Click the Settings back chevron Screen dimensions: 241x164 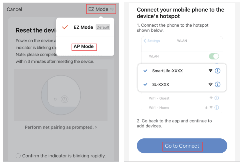click(145, 41)
